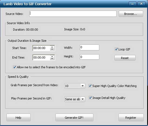
Task: Toggle Allow me to select frames checkbox
Action: coord(15,67)
